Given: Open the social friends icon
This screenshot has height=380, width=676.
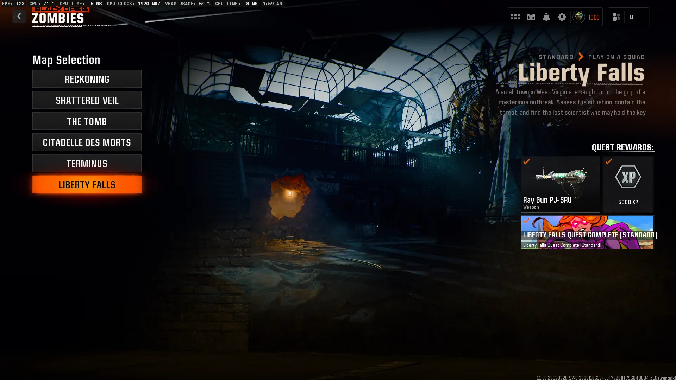Looking at the screenshot, I should 616,17.
